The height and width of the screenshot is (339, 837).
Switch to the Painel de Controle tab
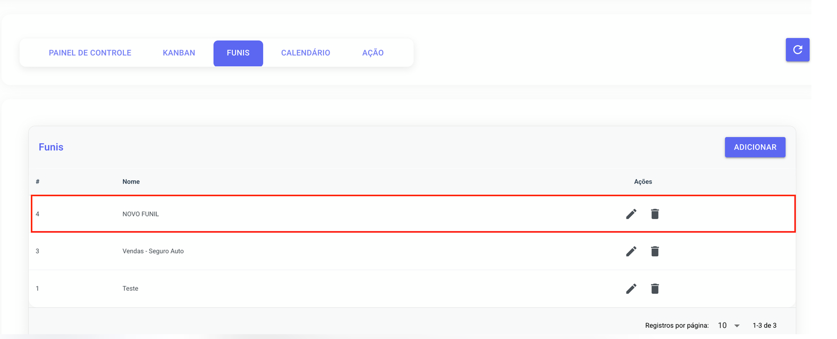coord(90,53)
